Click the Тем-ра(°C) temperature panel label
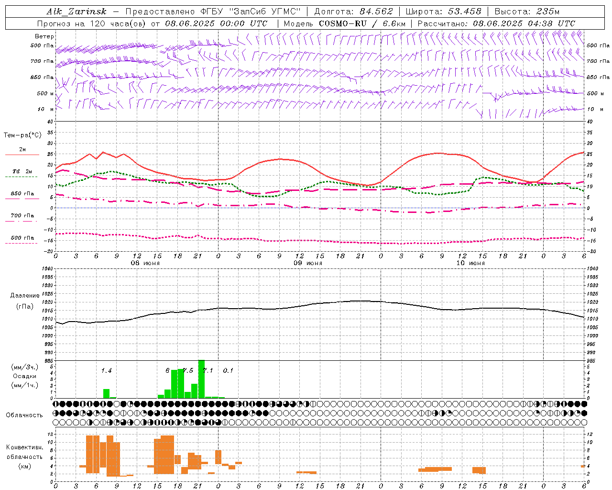Image resolution: width=612 pixels, height=490 pixels. tap(23, 135)
